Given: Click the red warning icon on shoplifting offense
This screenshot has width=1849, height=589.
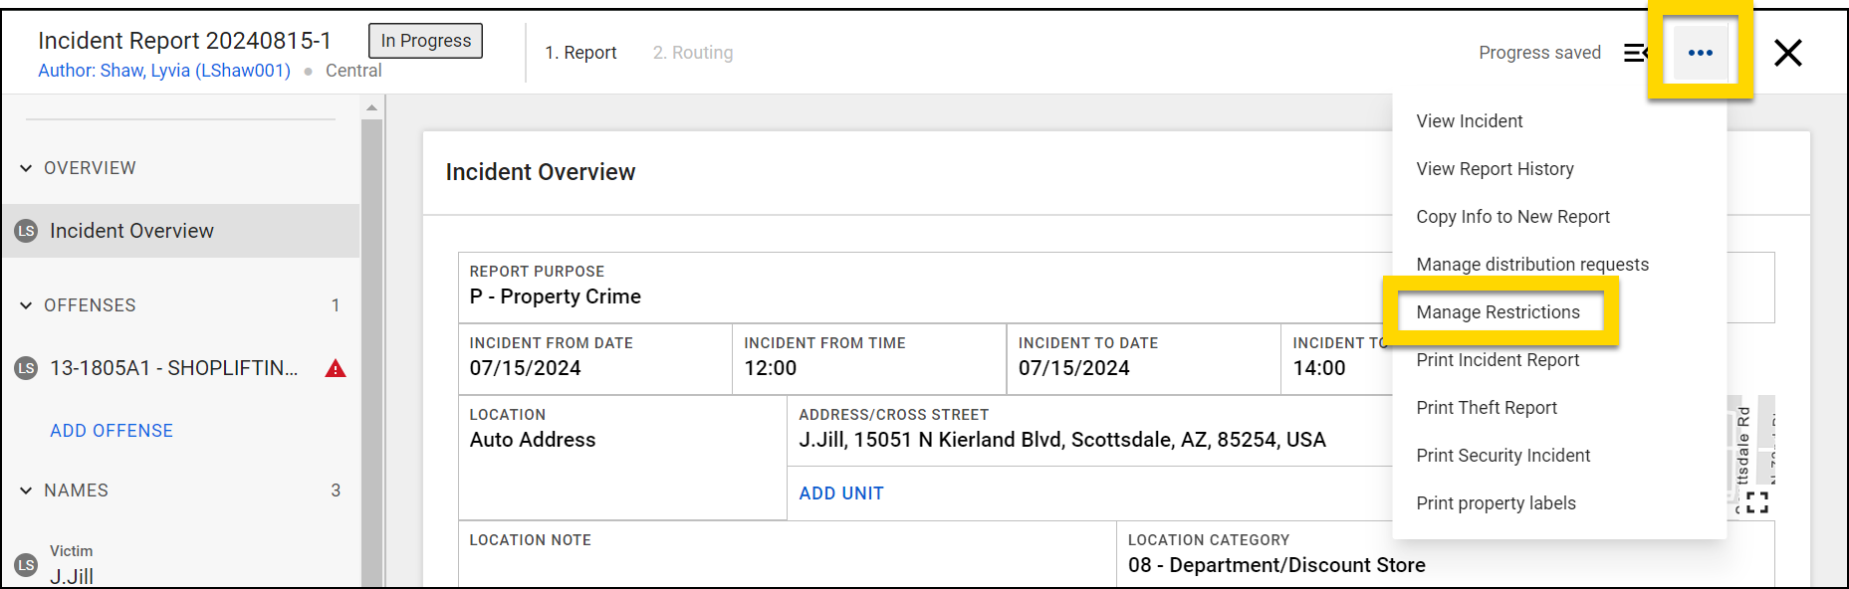Looking at the screenshot, I should coord(336,369).
